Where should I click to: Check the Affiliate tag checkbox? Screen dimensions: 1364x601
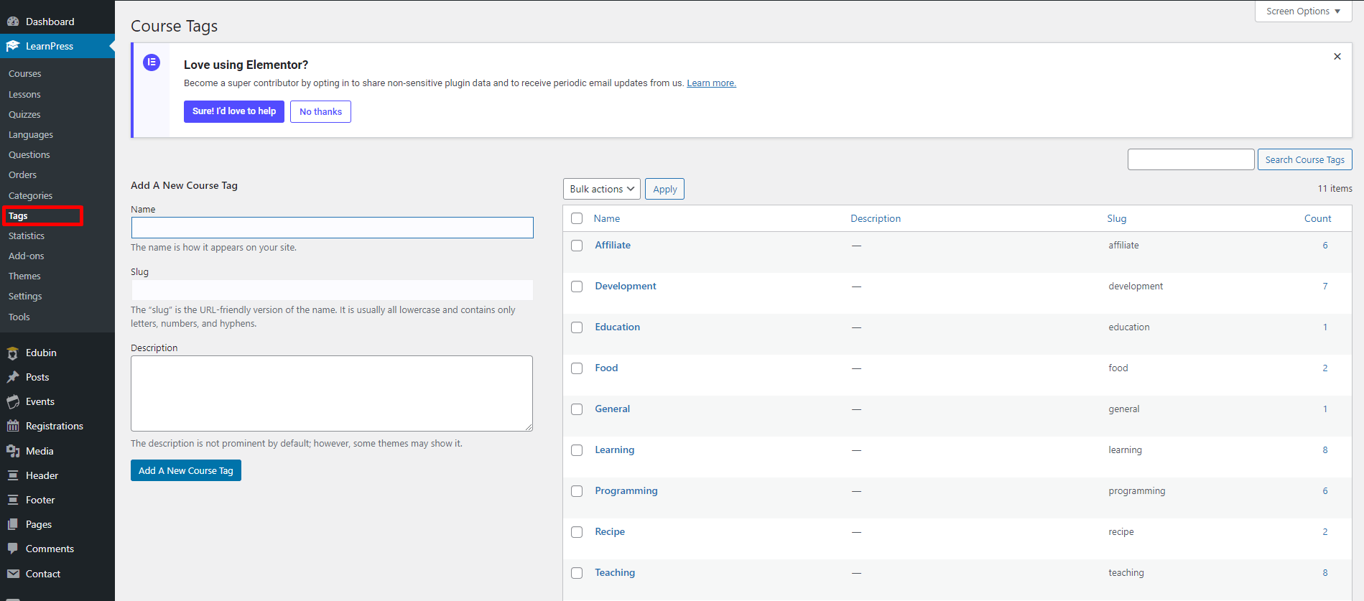click(577, 246)
